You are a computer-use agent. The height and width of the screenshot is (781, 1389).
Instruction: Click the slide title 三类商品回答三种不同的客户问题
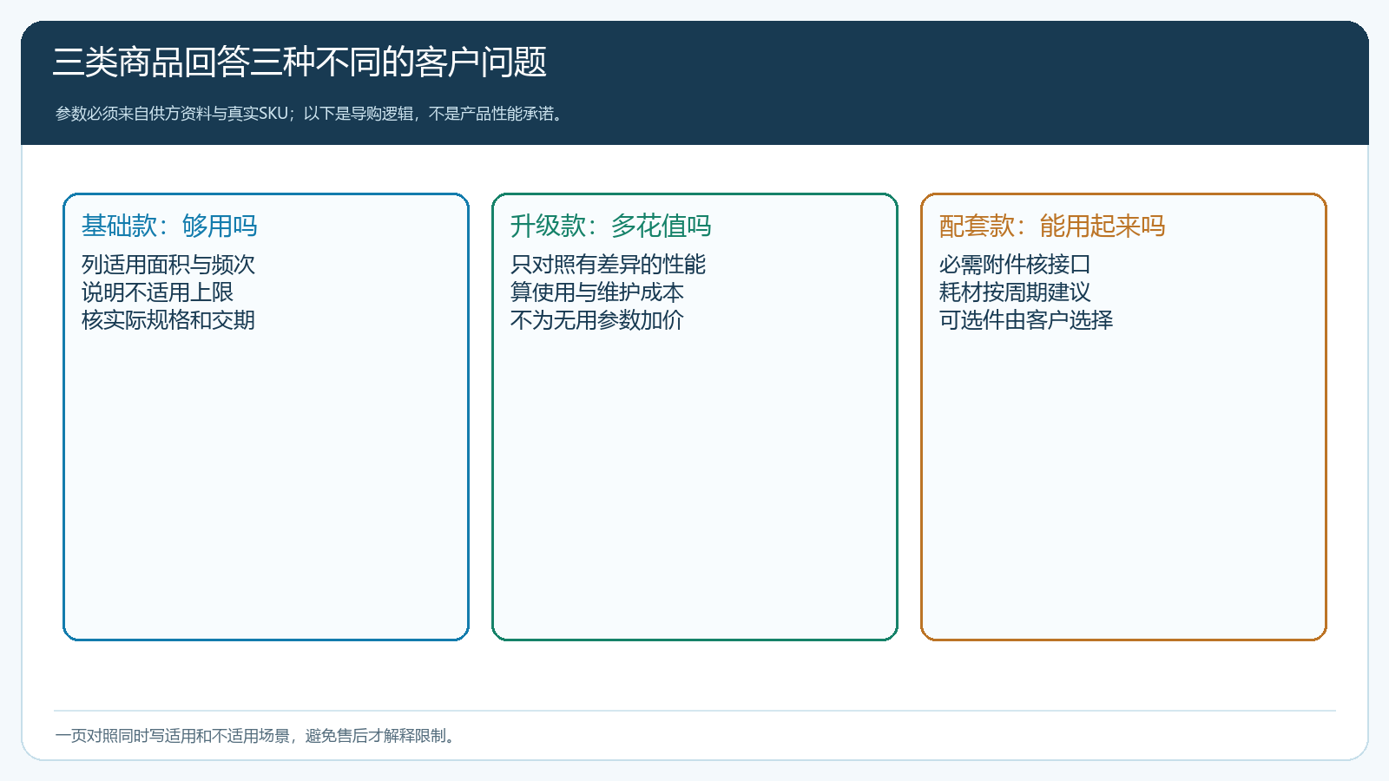click(300, 62)
